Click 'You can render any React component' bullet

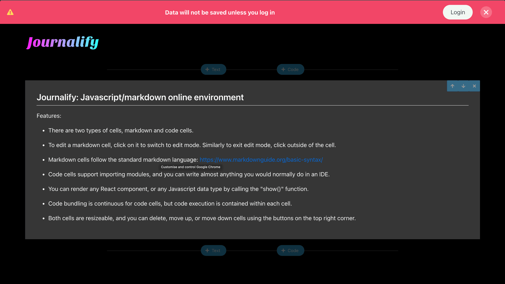(178, 189)
